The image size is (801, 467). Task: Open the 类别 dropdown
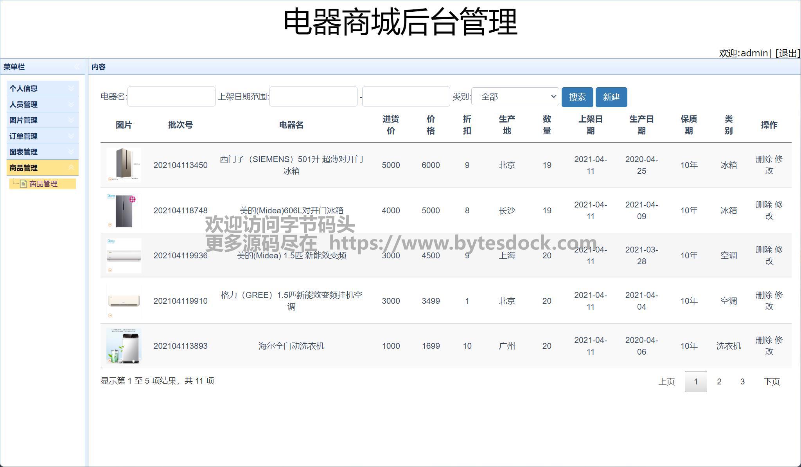(515, 97)
